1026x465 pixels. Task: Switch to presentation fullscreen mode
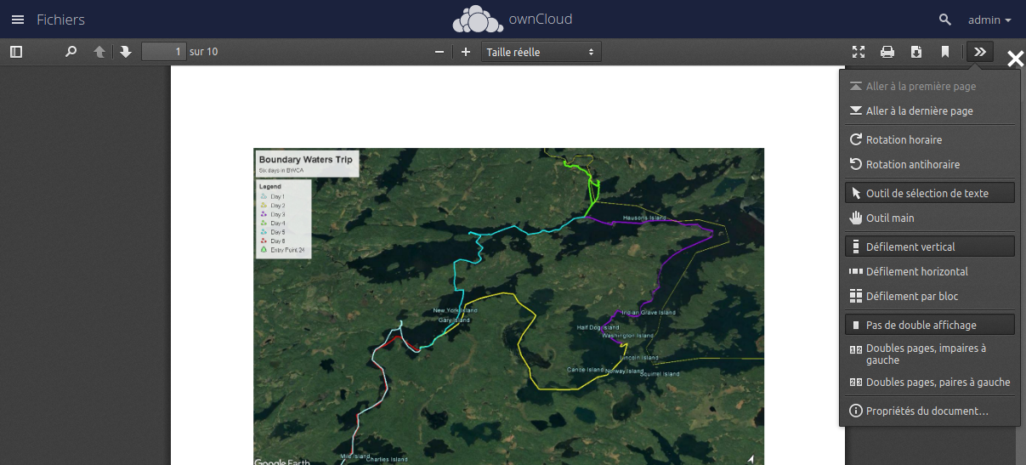[859, 52]
